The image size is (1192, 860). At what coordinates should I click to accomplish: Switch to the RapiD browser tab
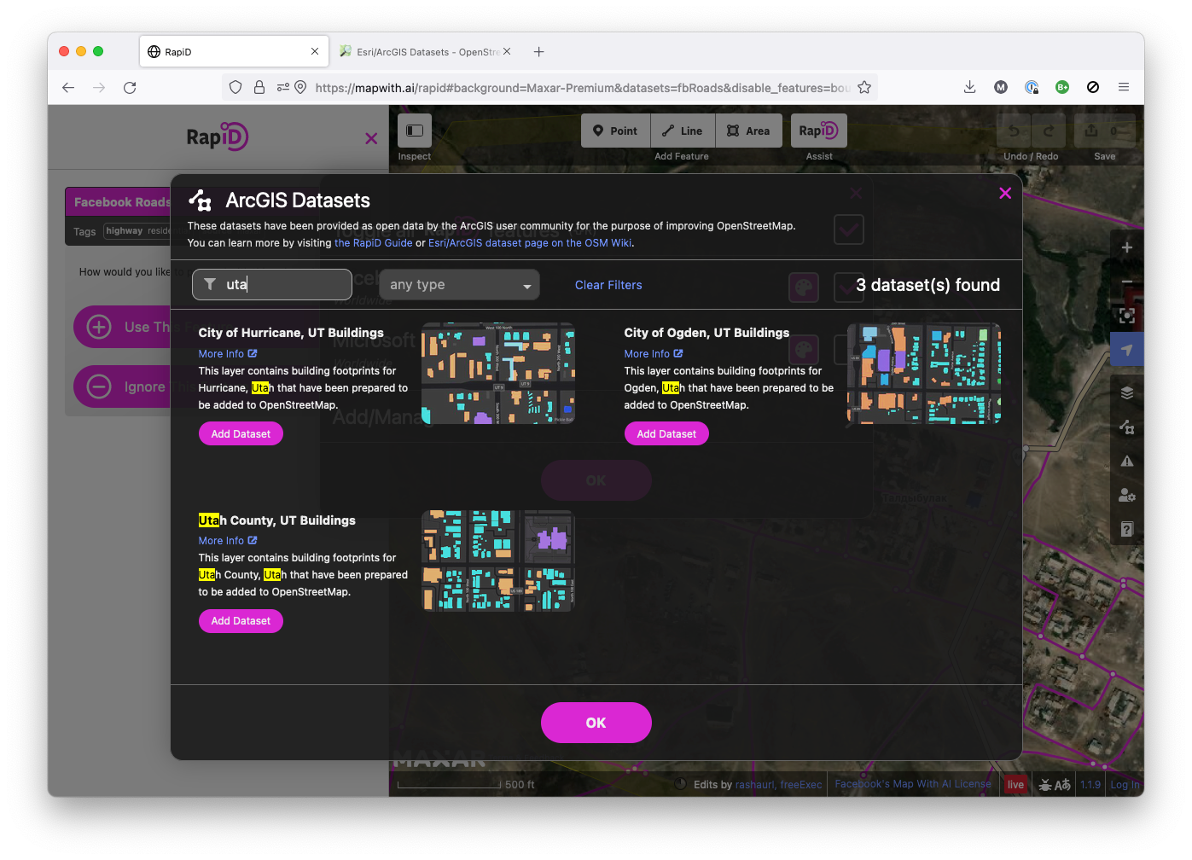pos(234,51)
